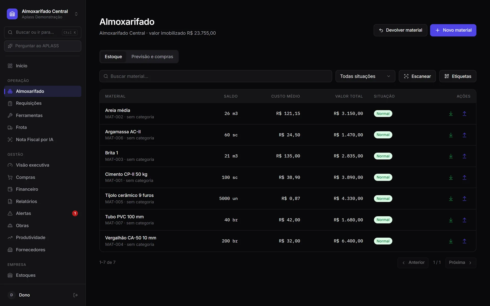Screen dimensions: 490x306
Task: Click the green entry arrow for Tubo PVC 100 mm
Action: [x=451, y=220]
